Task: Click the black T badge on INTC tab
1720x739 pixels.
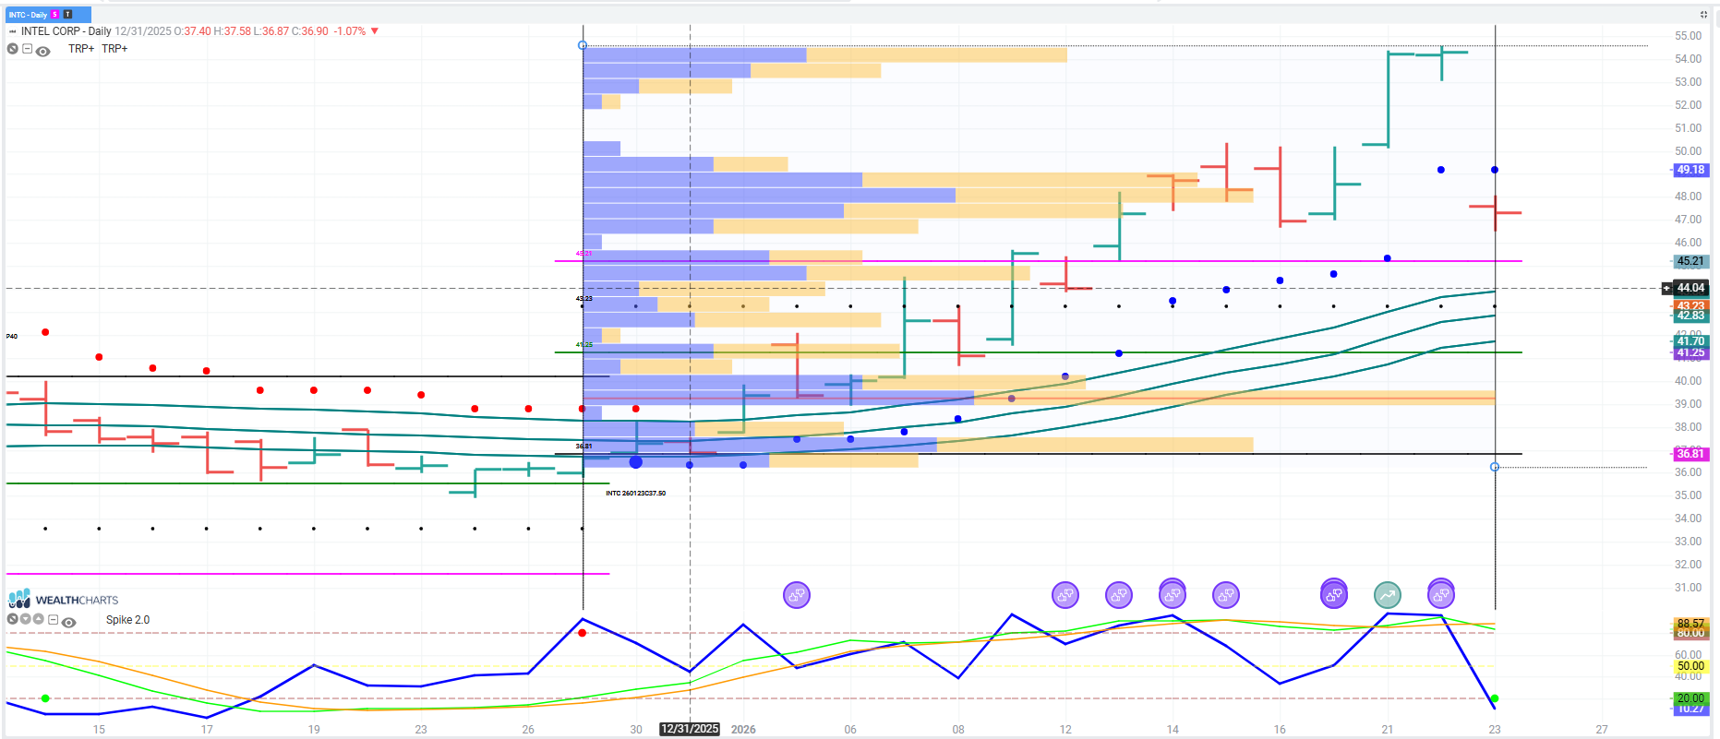Action: (67, 15)
